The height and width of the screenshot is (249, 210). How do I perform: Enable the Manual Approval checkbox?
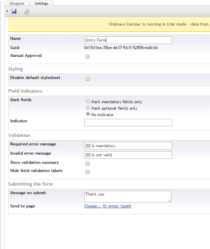point(88,57)
